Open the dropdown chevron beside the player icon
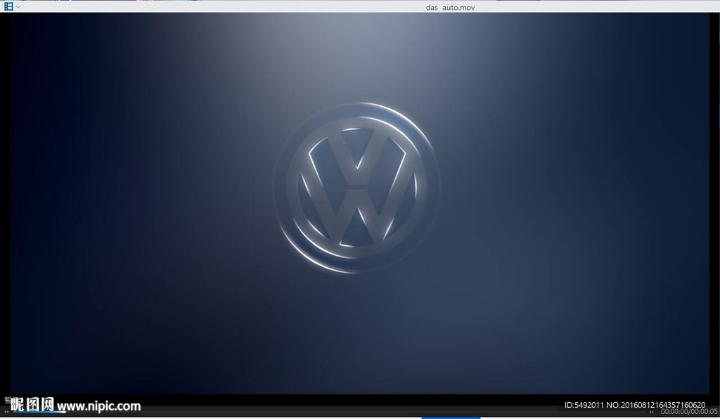Image resolution: width=720 pixels, height=419 pixels. coord(18,7)
